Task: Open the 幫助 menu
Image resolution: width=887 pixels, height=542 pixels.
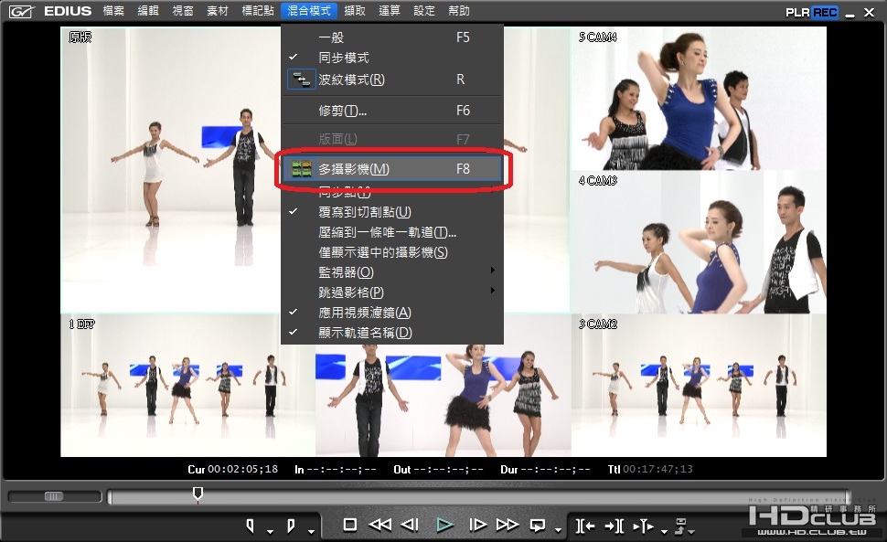Action: tap(458, 11)
